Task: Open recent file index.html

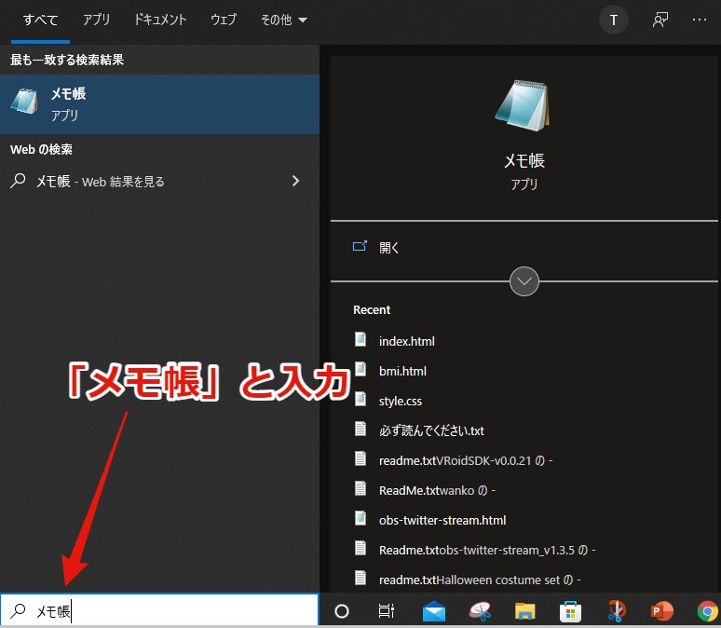Action: click(x=406, y=341)
